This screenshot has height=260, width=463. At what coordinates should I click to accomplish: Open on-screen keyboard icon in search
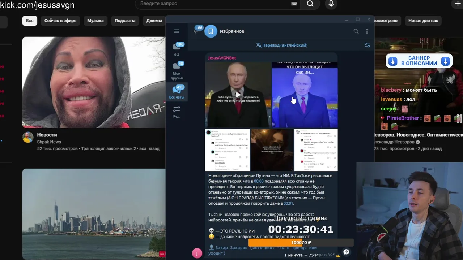pos(294,4)
